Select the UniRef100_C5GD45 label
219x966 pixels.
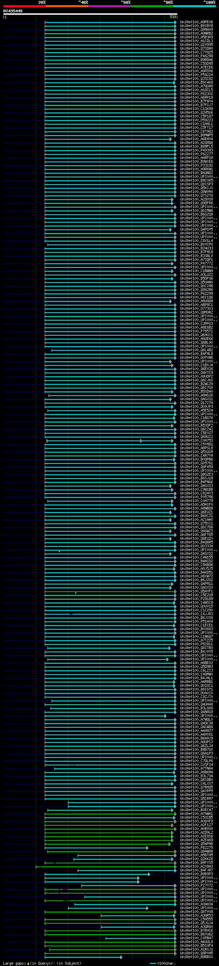196,63
